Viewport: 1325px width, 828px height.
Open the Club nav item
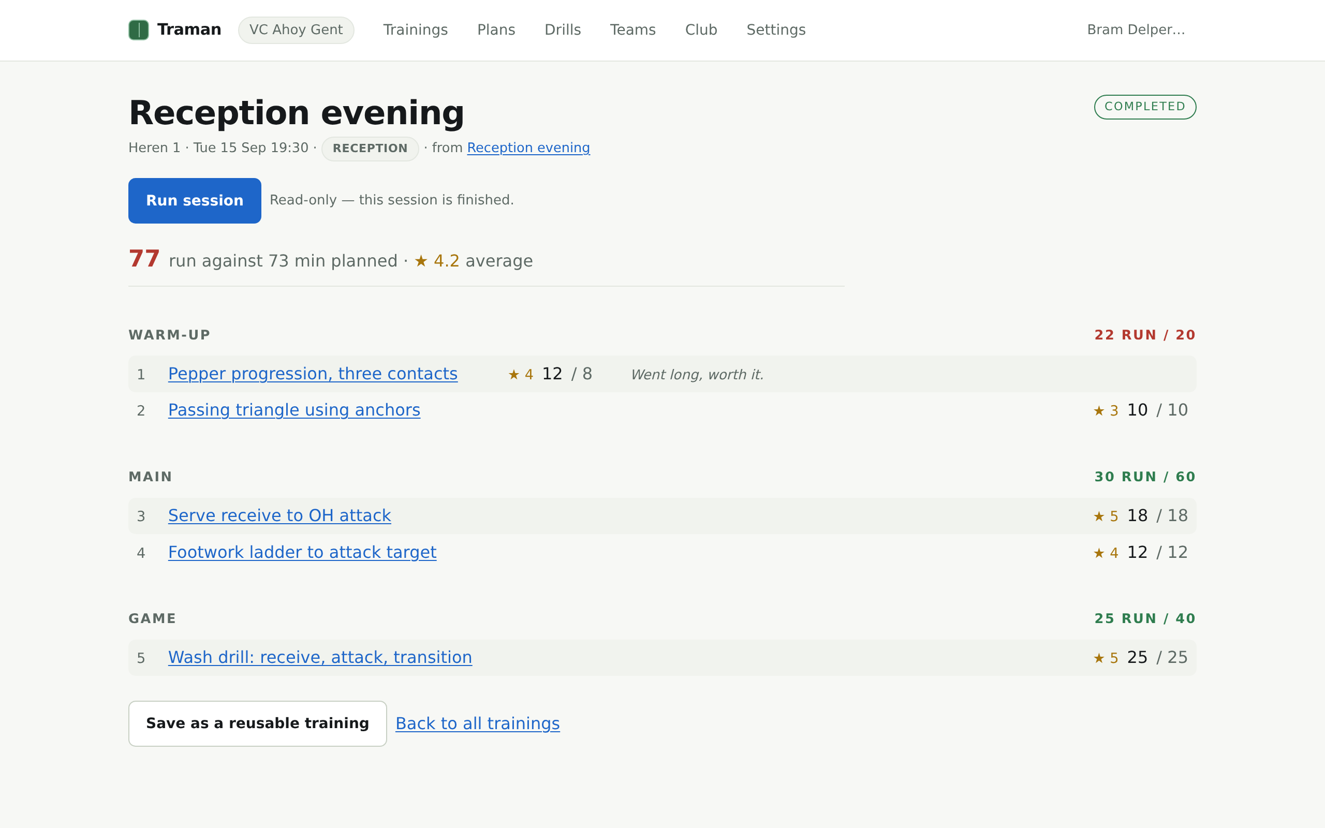point(701,30)
